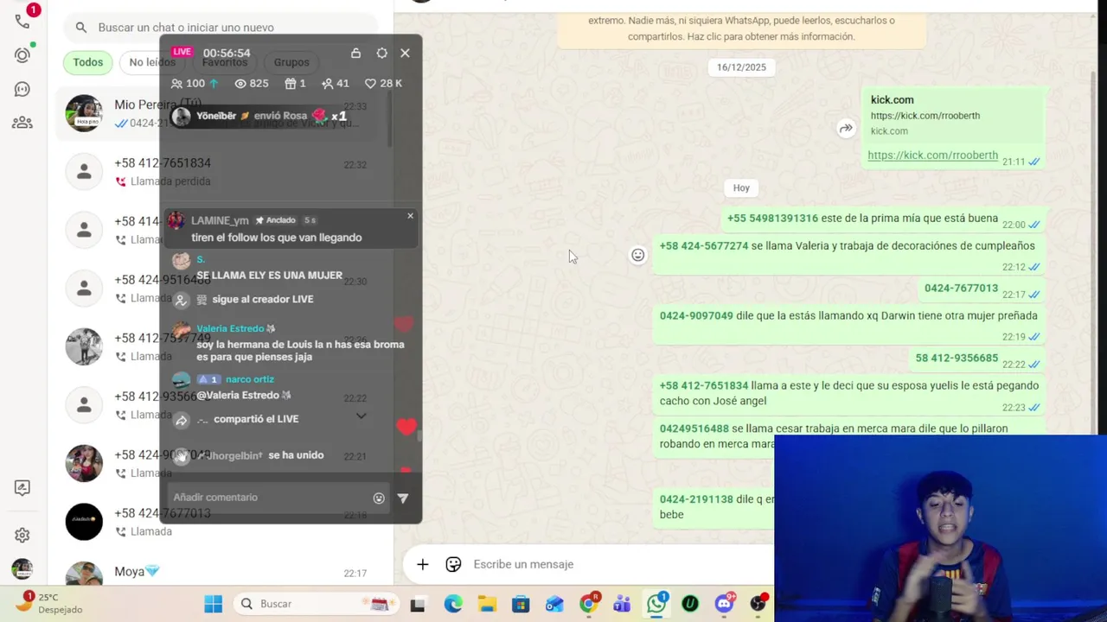Open WhatsApp settings gear icon
Screen dimensions: 1107x622
tap(22, 536)
